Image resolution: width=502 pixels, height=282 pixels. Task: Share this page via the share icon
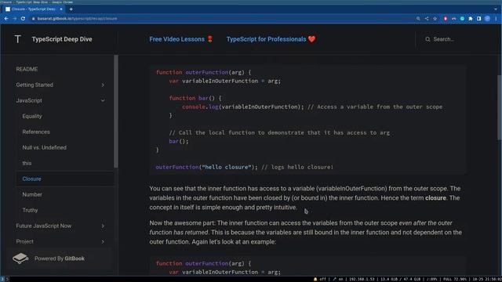(x=427, y=19)
